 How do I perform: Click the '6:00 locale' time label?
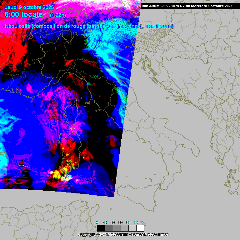click(x=23, y=14)
